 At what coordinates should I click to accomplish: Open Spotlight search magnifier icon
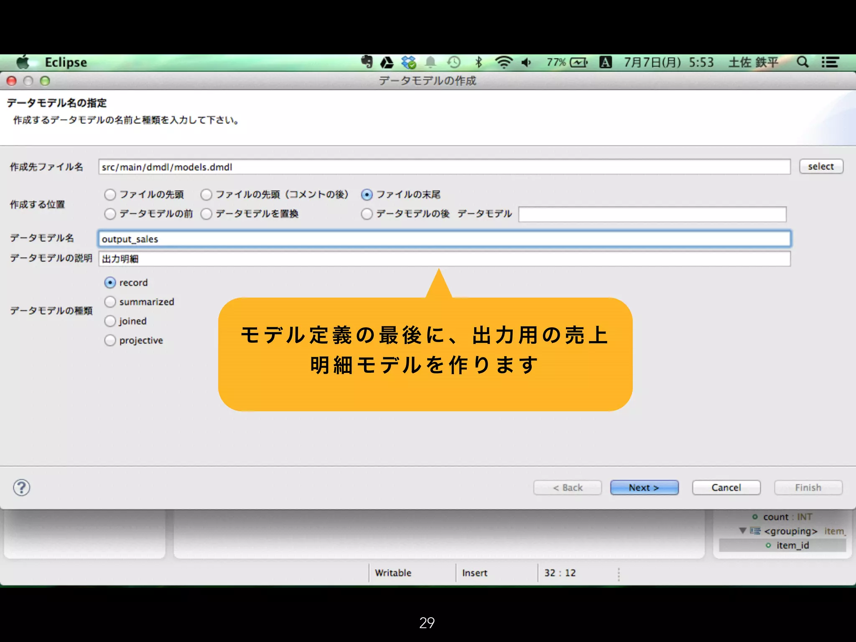coord(802,62)
